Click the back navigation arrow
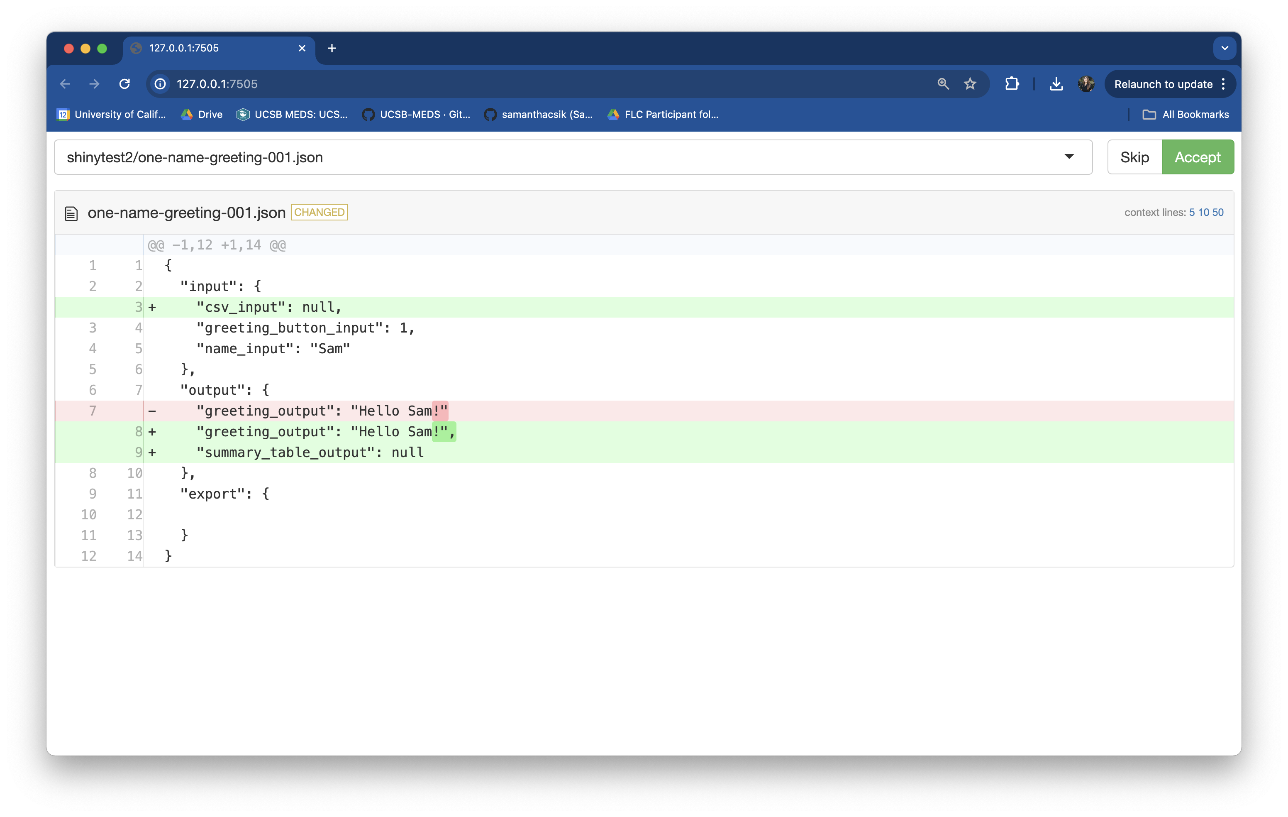Image resolution: width=1288 pixels, height=817 pixels. tap(65, 84)
